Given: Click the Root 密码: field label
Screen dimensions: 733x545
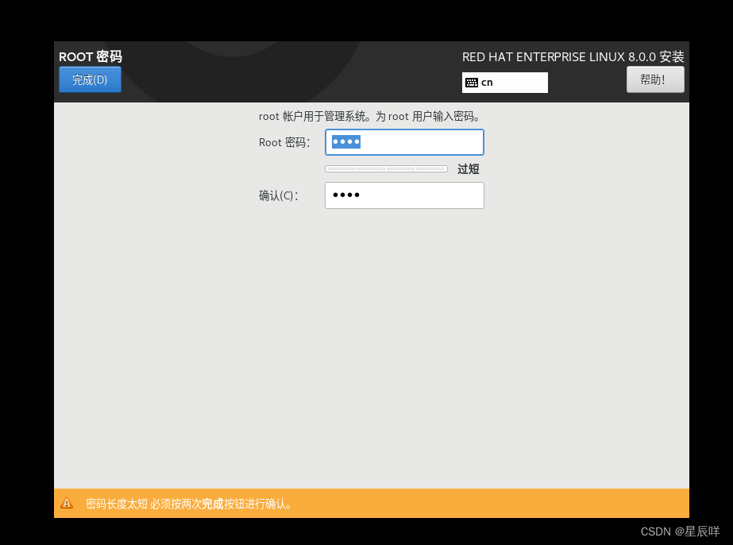Looking at the screenshot, I should (x=284, y=142).
